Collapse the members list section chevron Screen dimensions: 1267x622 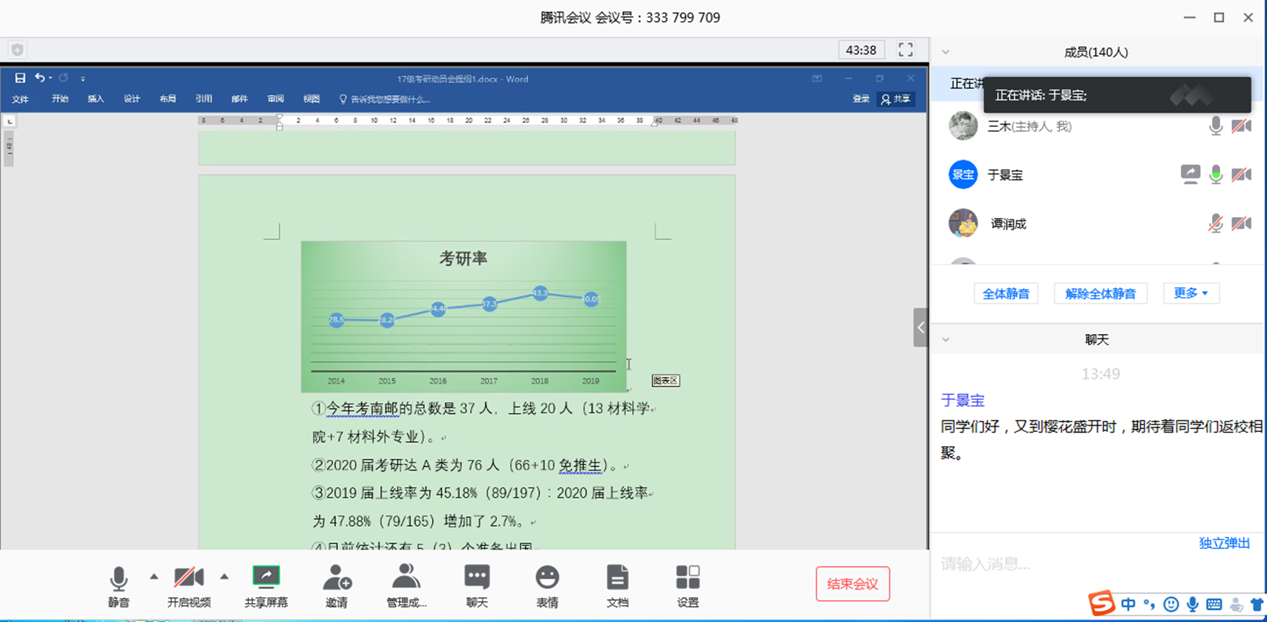[x=946, y=52]
